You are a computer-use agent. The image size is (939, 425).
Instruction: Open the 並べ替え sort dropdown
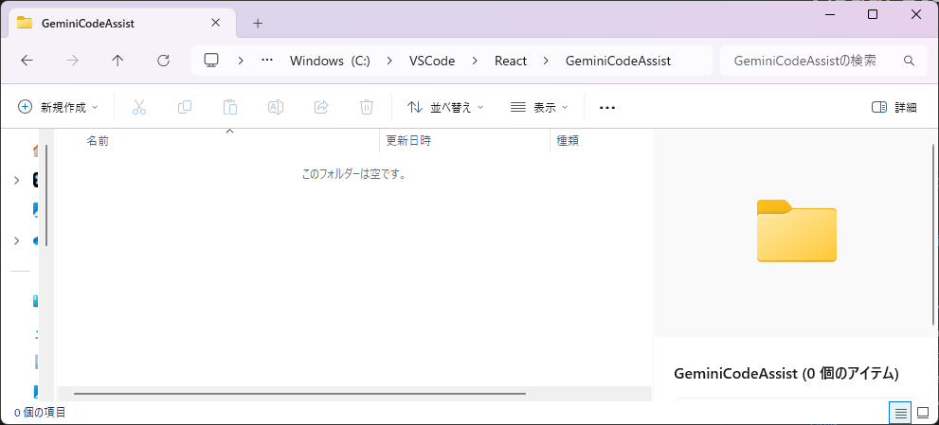click(445, 107)
